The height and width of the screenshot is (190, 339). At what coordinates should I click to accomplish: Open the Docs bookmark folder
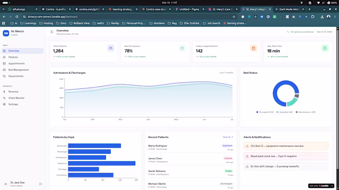tap(61, 23)
